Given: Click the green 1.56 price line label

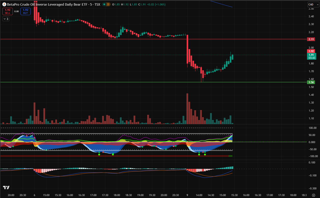Looking at the screenshot, I should (x=311, y=82).
